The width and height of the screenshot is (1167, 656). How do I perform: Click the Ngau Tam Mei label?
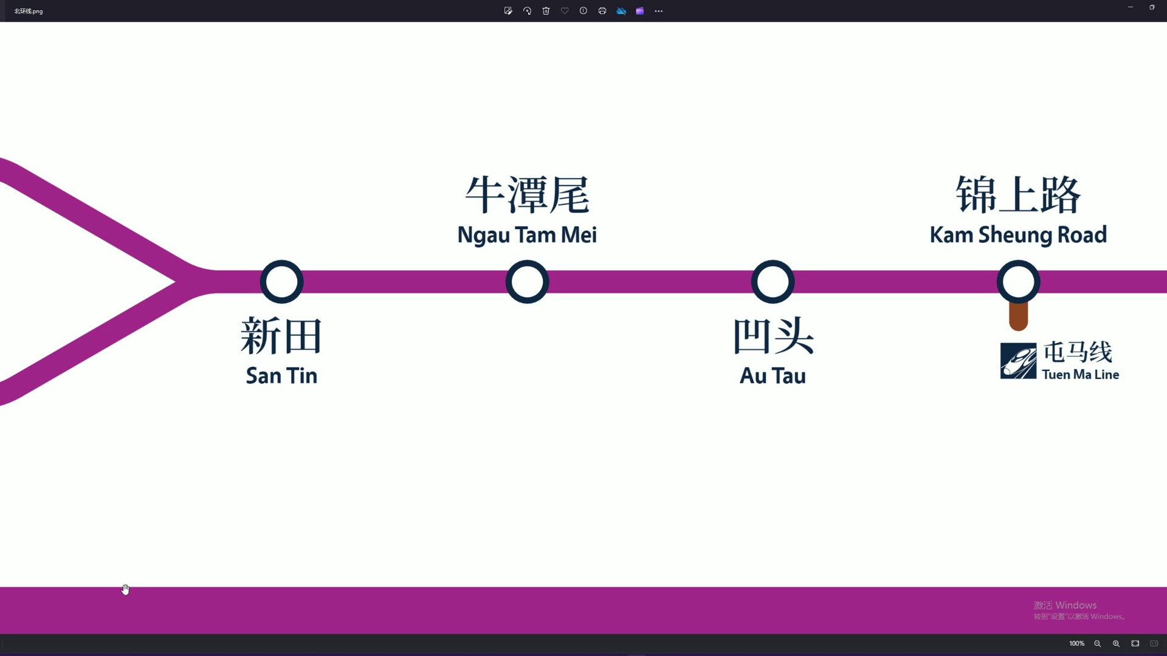[527, 236]
